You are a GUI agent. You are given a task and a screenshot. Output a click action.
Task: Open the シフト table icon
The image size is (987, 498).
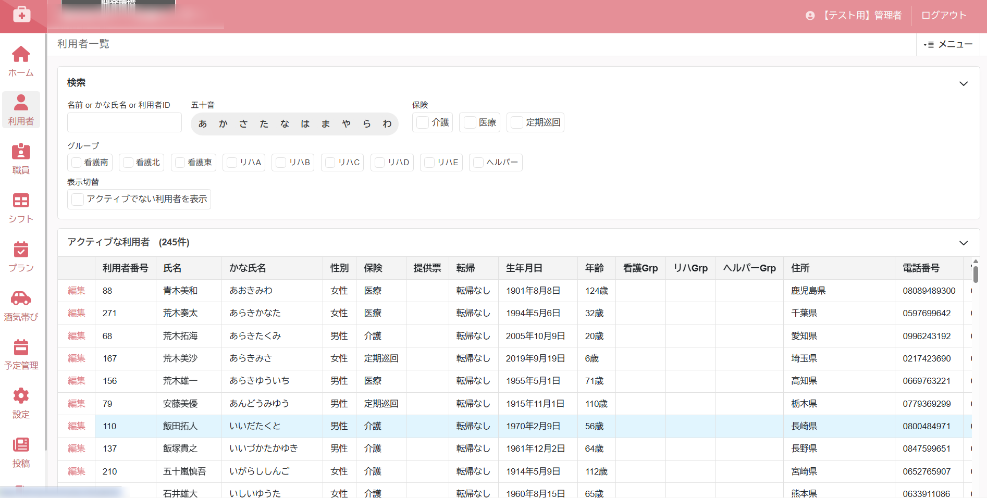[x=21, y=201]
